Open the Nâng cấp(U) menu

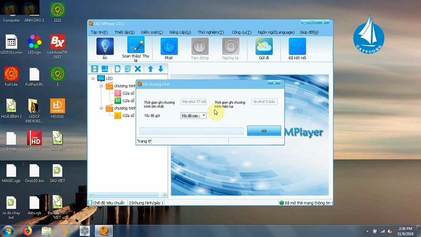(x=180, y=32)
